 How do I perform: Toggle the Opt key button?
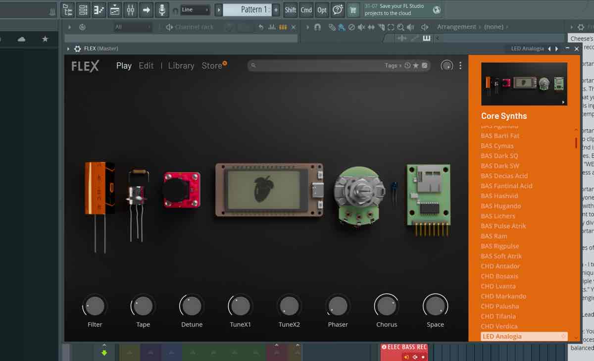pyautogui.click(x=322, y=9)
